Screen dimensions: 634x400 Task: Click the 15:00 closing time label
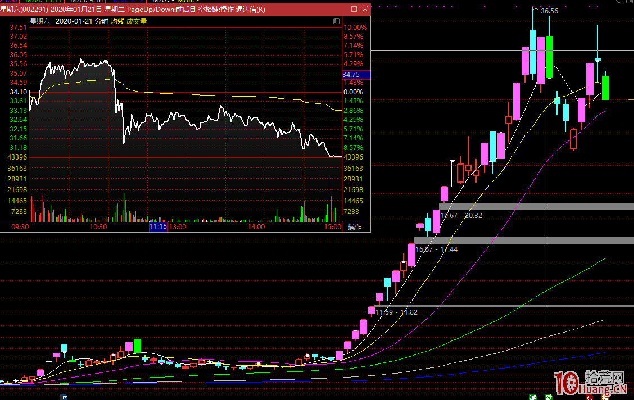click(x=333, y=227)
